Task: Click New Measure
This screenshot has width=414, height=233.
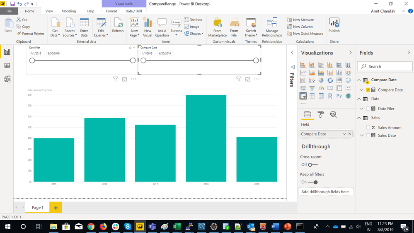Action: pyautogui.click(x=300, y=20)
